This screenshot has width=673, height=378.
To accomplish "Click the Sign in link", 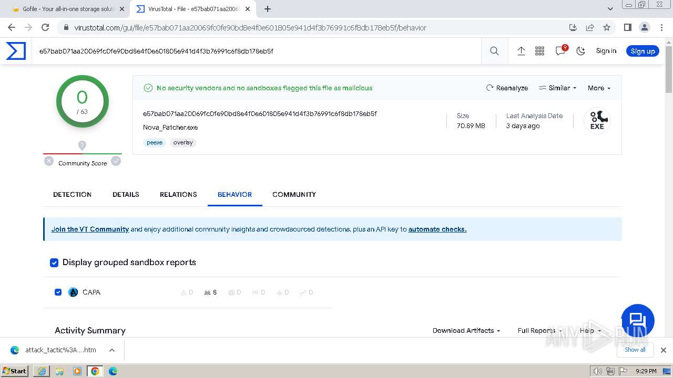I will pos(606,51).
